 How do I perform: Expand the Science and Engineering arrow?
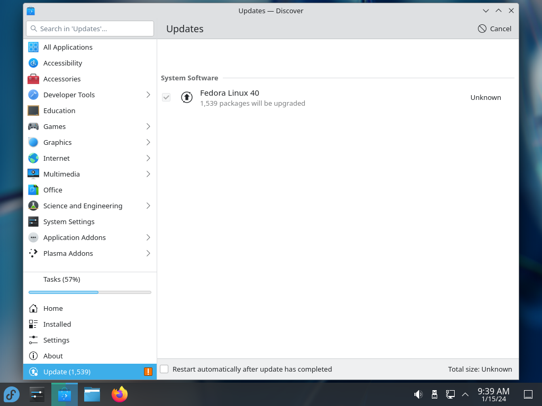pyautogui.click(x=148, y=206)
